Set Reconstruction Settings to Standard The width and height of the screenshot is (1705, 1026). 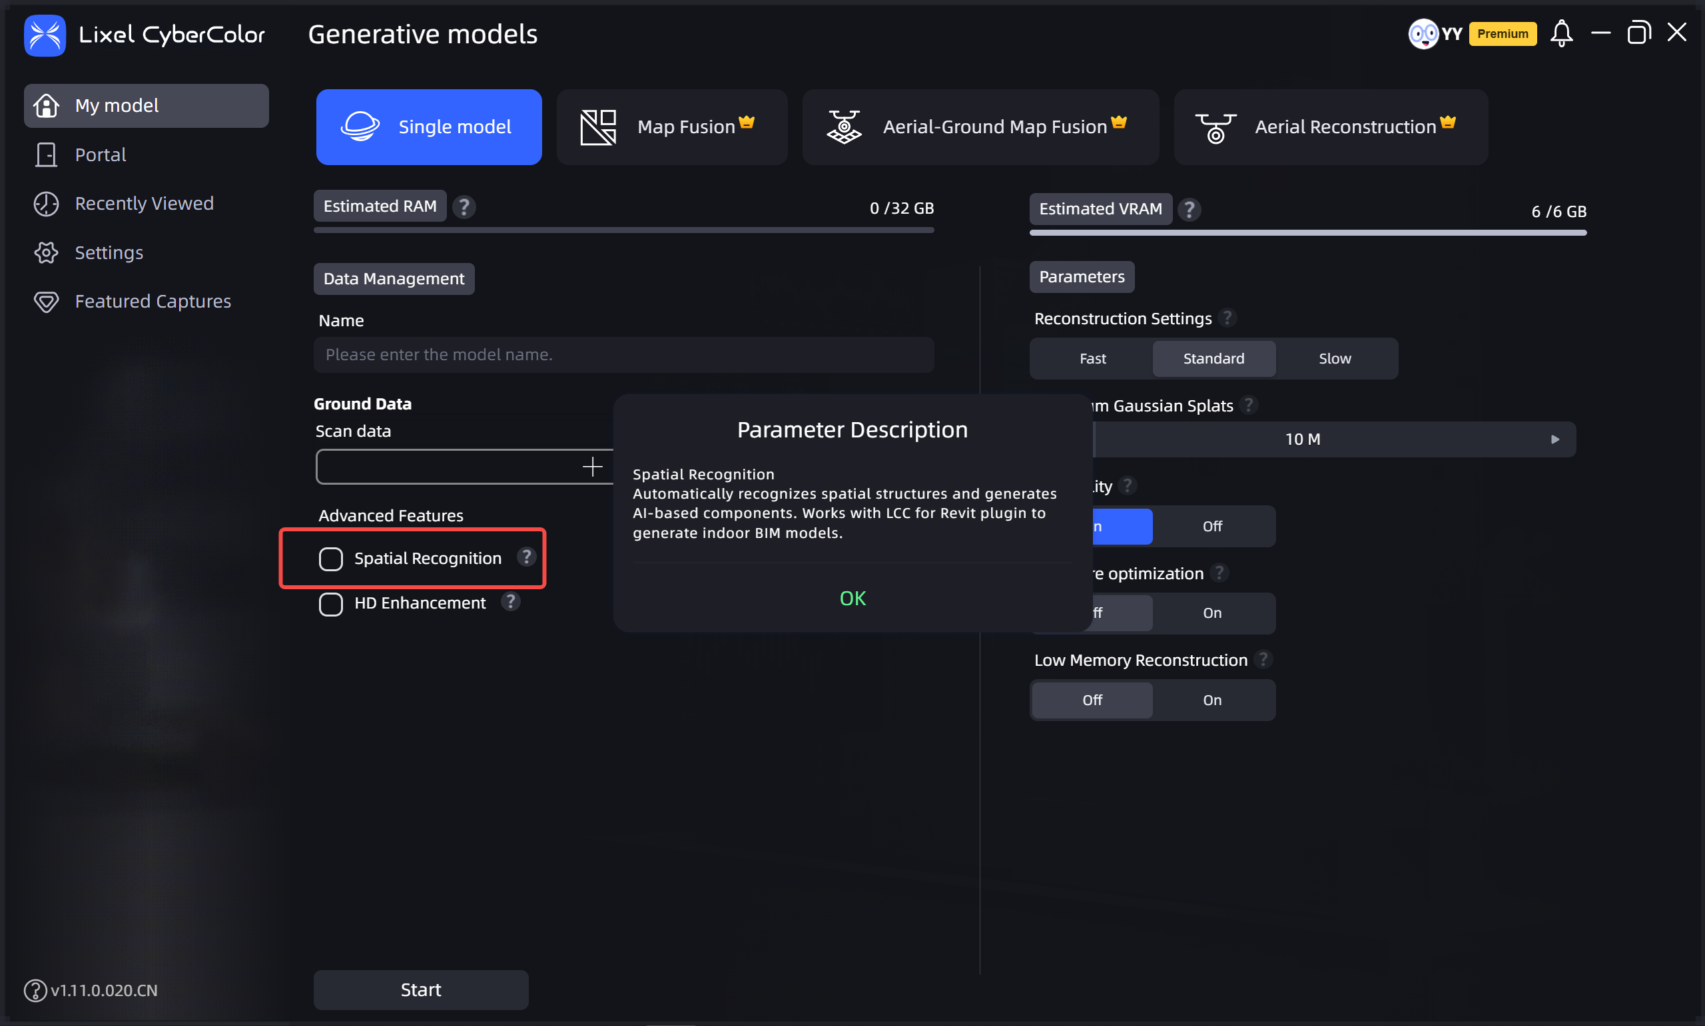(1213, 358)
